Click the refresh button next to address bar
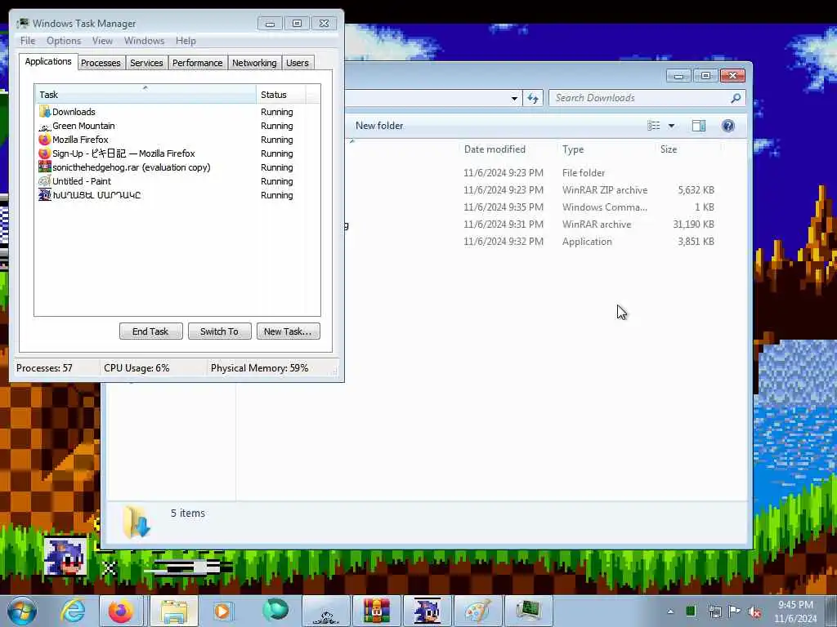The height and width of the screenshot is (627, 837). pos(533,98)
